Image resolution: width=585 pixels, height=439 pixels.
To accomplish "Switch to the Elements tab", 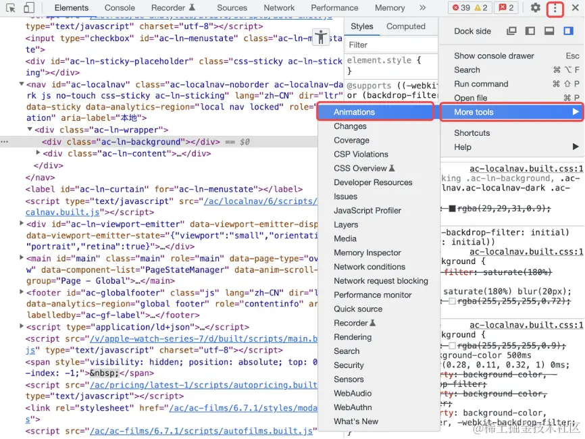I will coord(71,8).
